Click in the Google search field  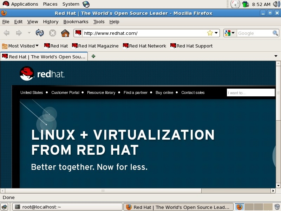254,33
